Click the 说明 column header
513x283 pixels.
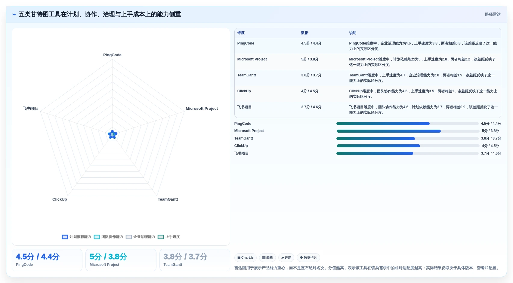tap(353, 33)
